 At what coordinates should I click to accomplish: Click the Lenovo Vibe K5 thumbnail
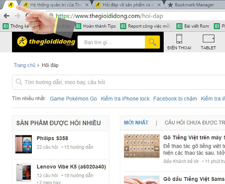24,173
